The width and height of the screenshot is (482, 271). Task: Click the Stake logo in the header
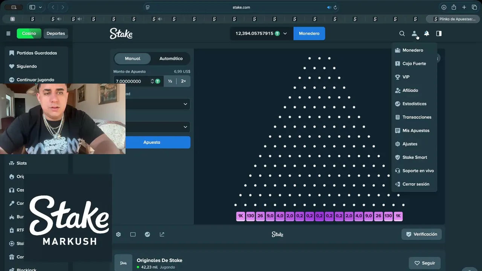(121, 33)
